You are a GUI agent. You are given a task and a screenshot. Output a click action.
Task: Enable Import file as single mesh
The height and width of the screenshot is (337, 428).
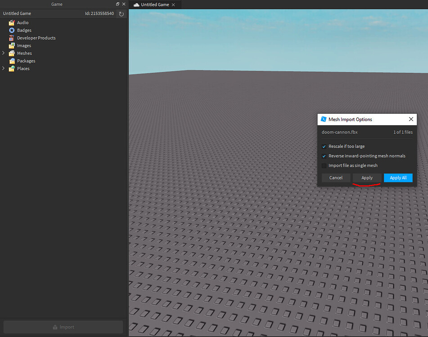(324, 166)
